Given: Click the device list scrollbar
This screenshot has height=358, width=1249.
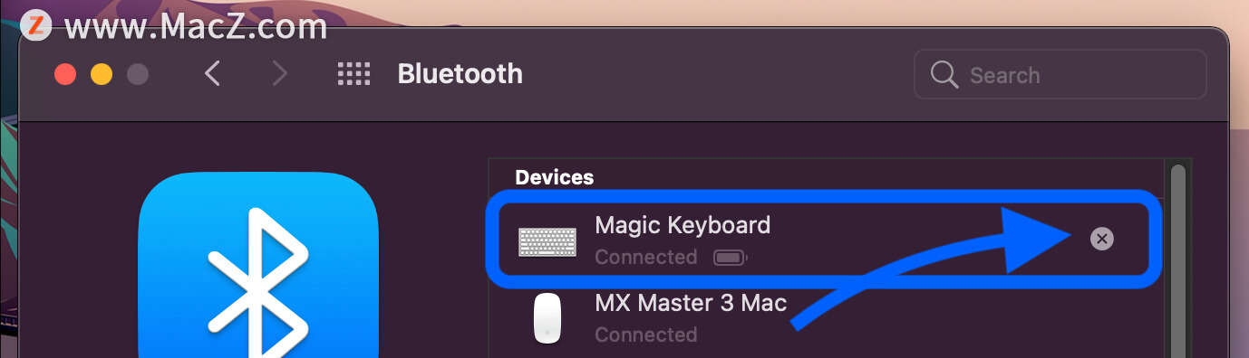Looking at the screenshot, I should (1177, 260).
